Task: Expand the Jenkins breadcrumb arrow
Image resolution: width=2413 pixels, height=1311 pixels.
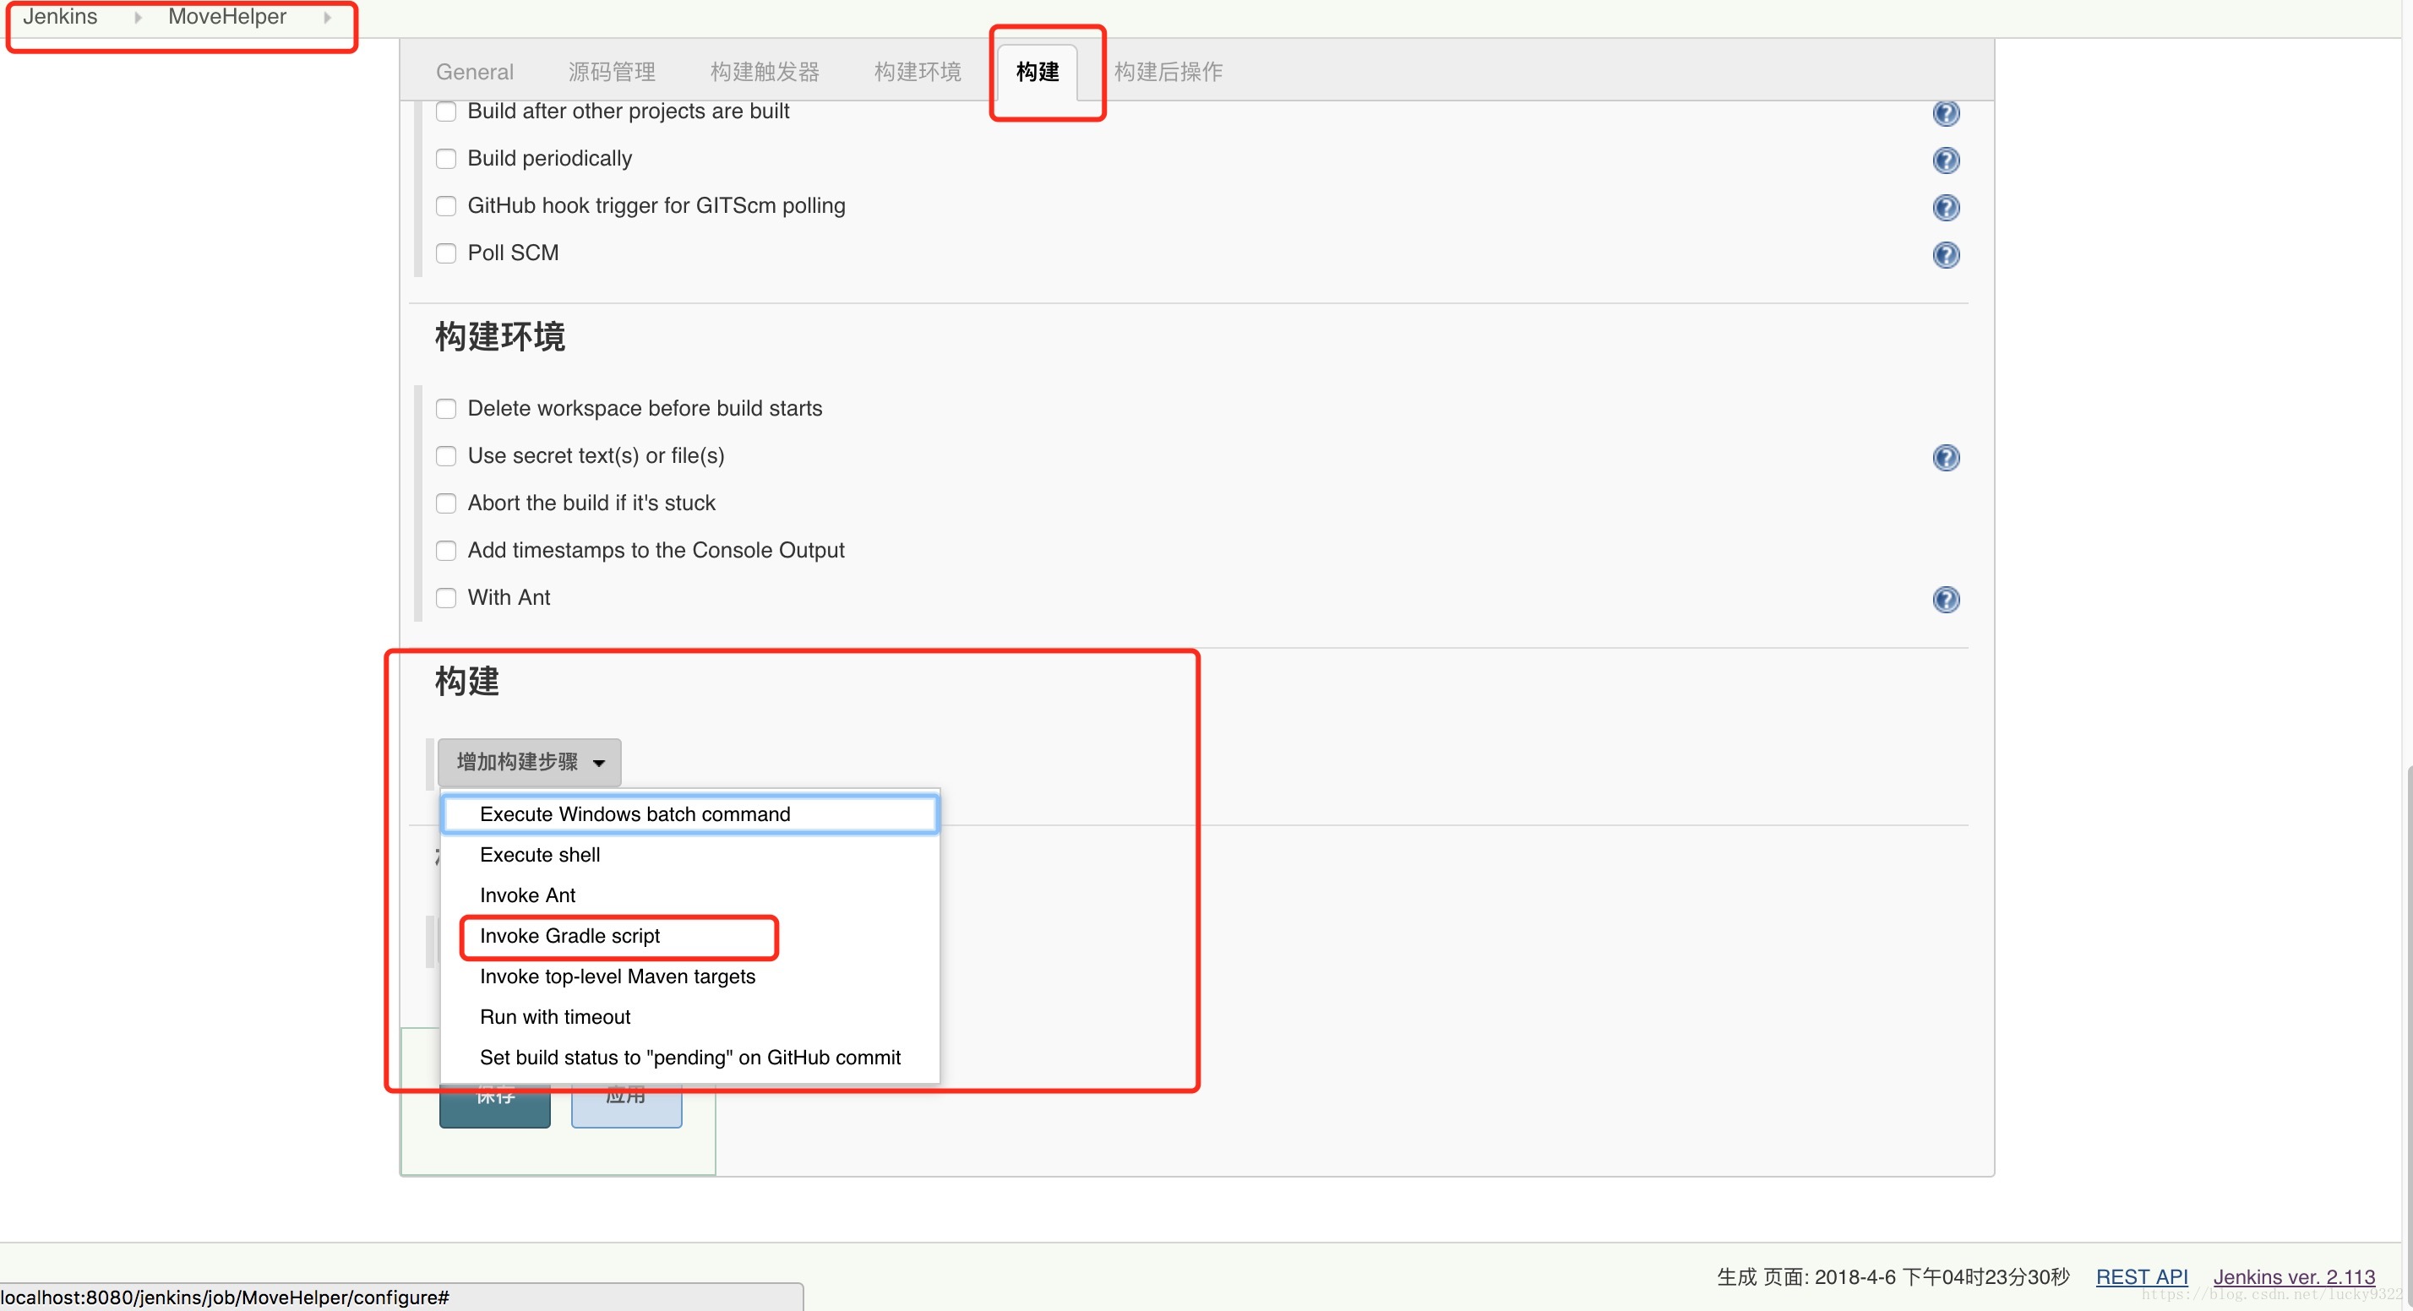Action: [138, 17]
